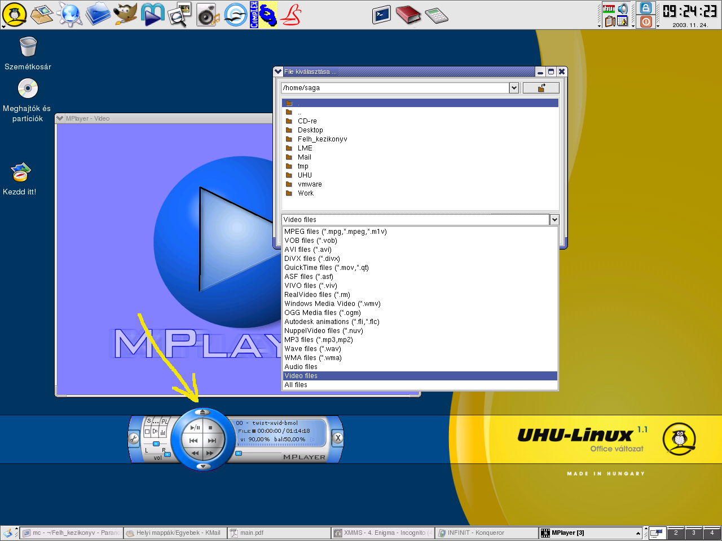This screenshot has height=541, width=722.
Task: Choose Windows Media Video filter option
Action: click(x=420, y=304)
